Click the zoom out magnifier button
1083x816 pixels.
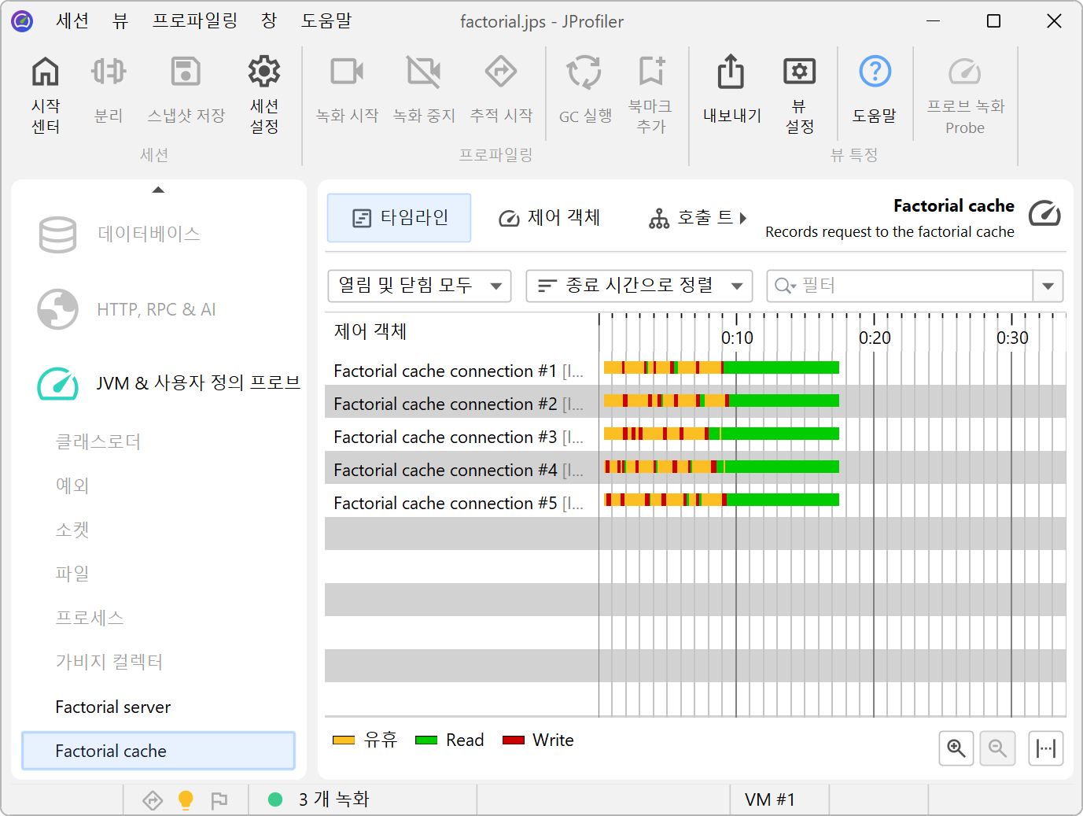[x=997, y=748]
